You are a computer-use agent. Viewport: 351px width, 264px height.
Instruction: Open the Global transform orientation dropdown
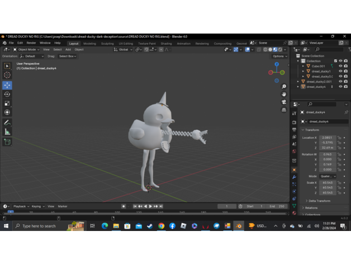pos(125,50)
